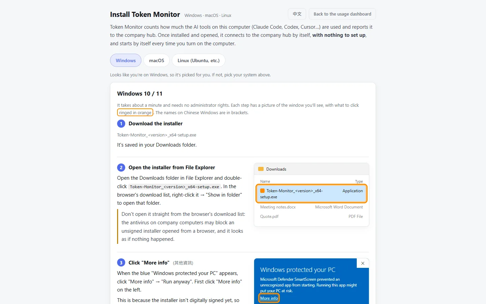The image size is (486, 304).
Task: Click the "PDF File" type cell
Action: [356, 217]
